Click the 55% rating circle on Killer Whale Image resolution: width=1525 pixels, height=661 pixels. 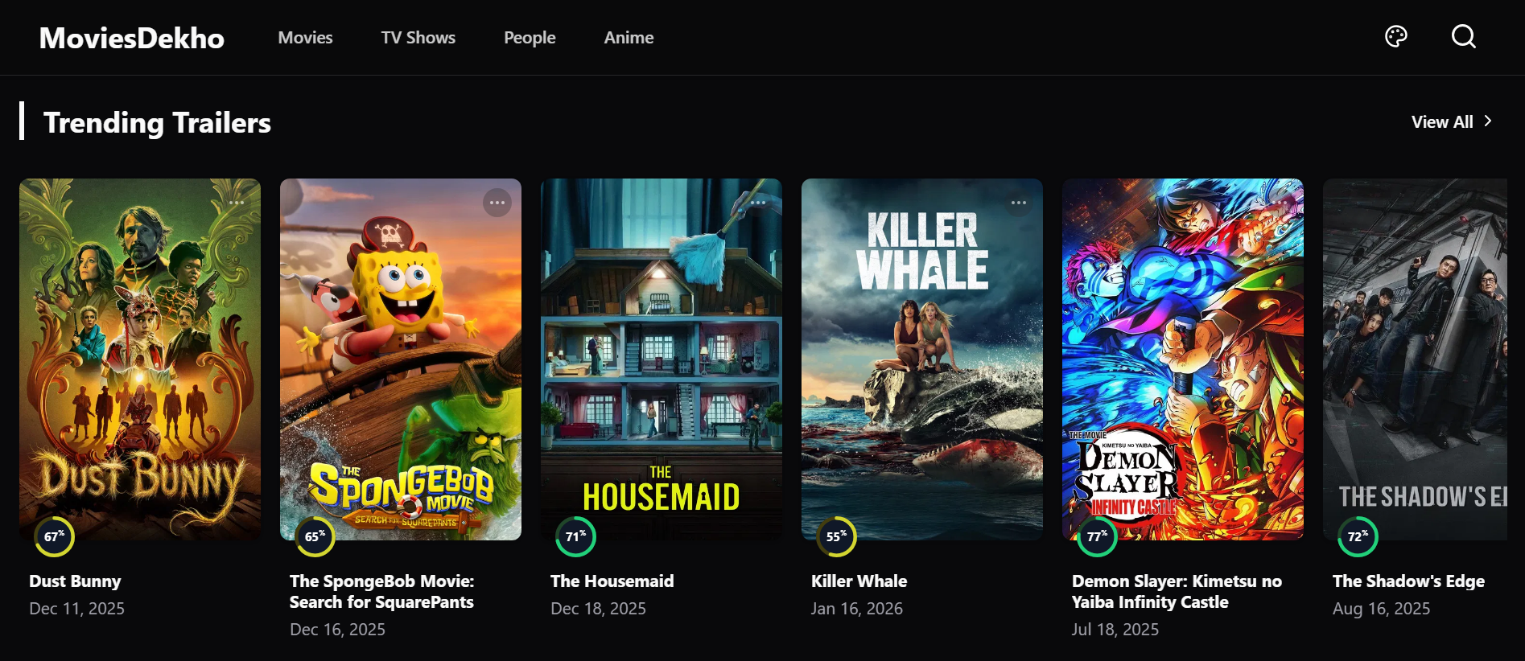pos(836,537)
